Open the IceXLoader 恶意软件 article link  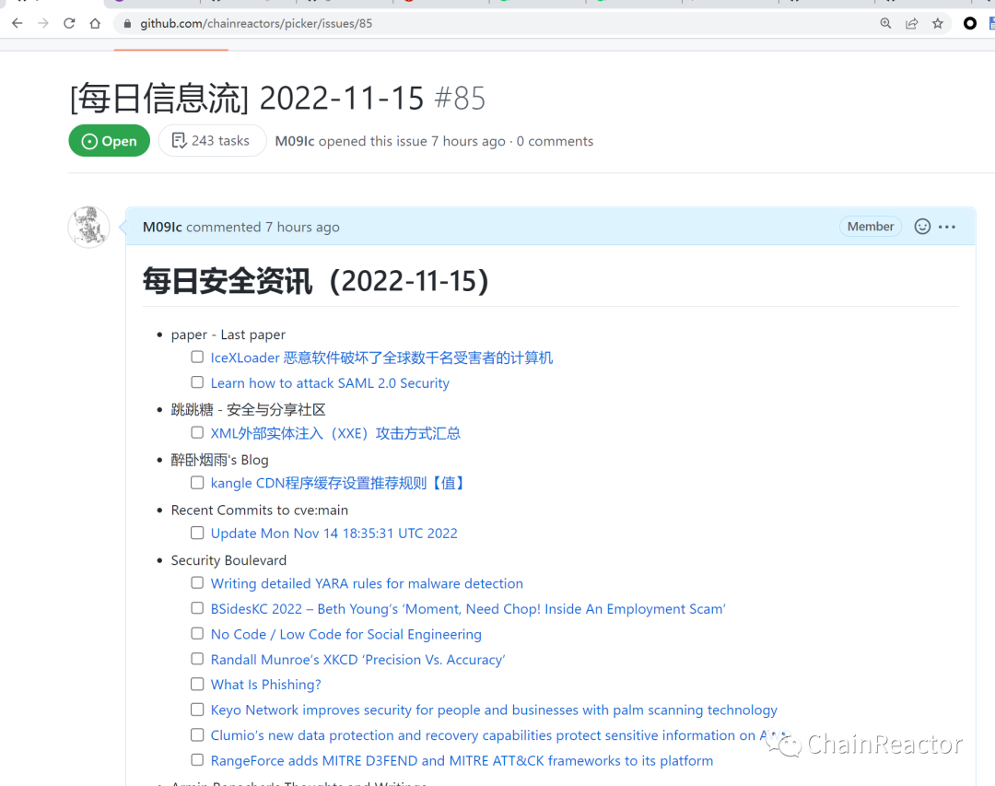[x=381, y=358]
